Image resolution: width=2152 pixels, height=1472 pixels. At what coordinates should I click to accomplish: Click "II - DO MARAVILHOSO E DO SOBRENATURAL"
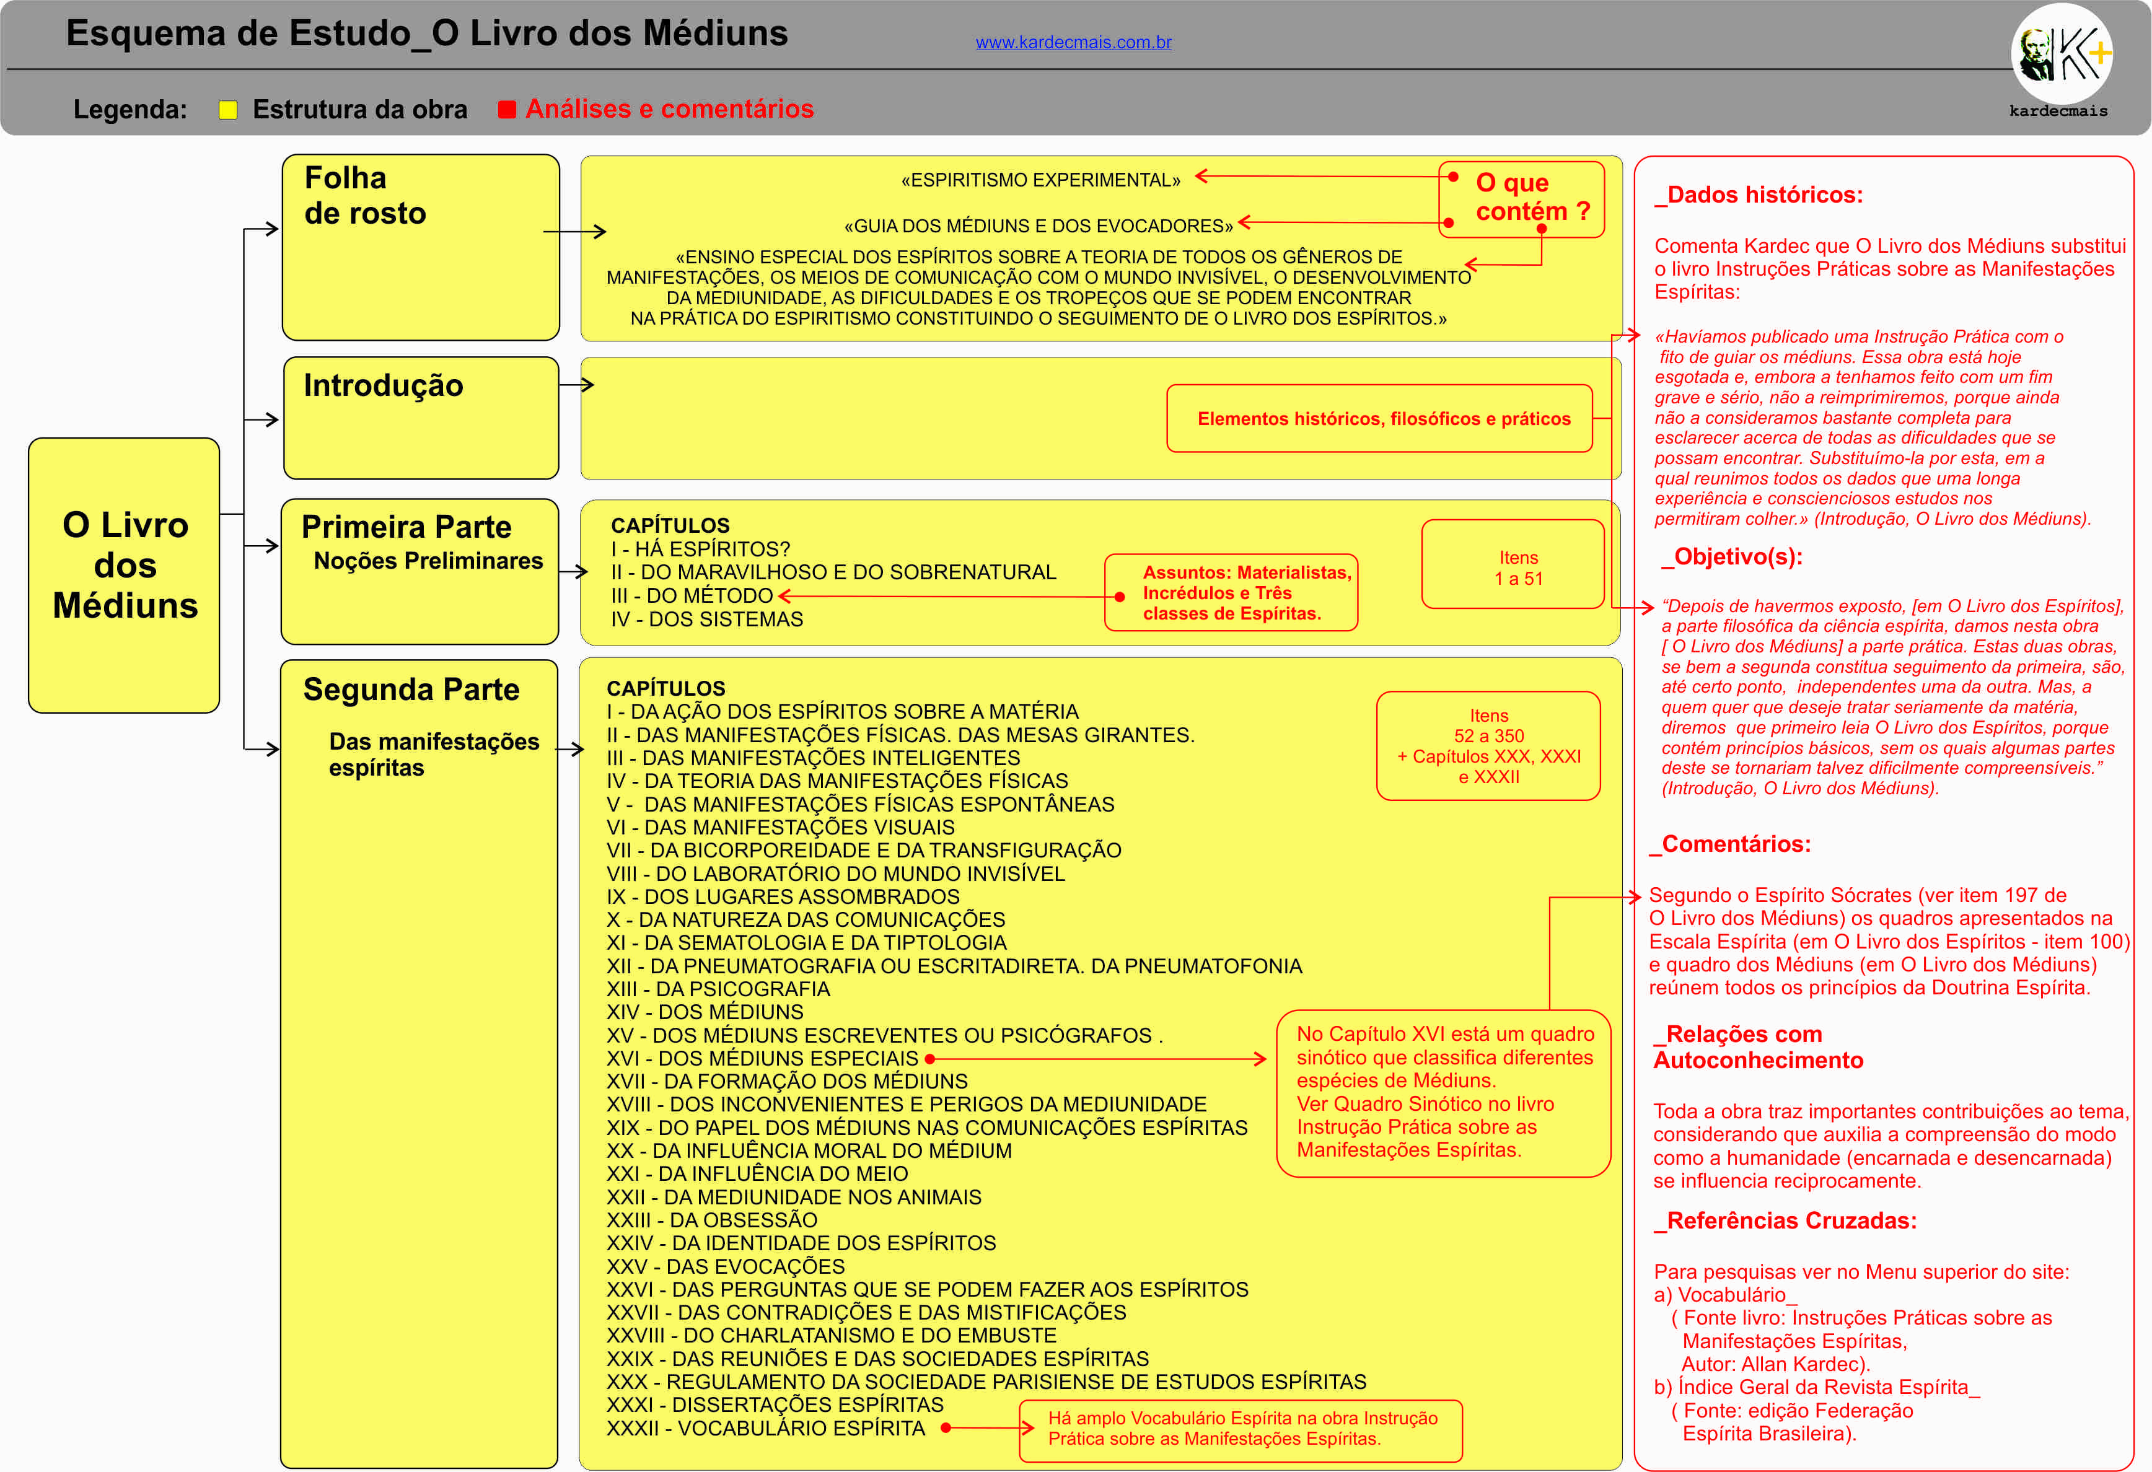pos(833,572)
